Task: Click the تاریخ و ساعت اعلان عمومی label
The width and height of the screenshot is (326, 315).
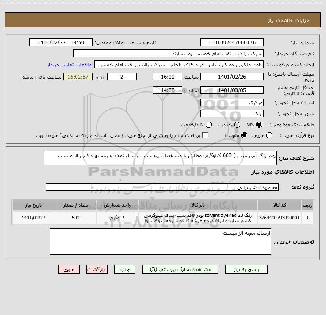Action: point(125,43)
